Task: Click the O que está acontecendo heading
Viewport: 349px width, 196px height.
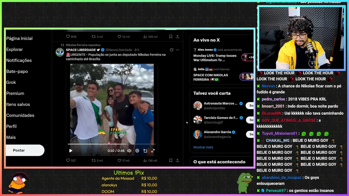Action: pos(219,162)
